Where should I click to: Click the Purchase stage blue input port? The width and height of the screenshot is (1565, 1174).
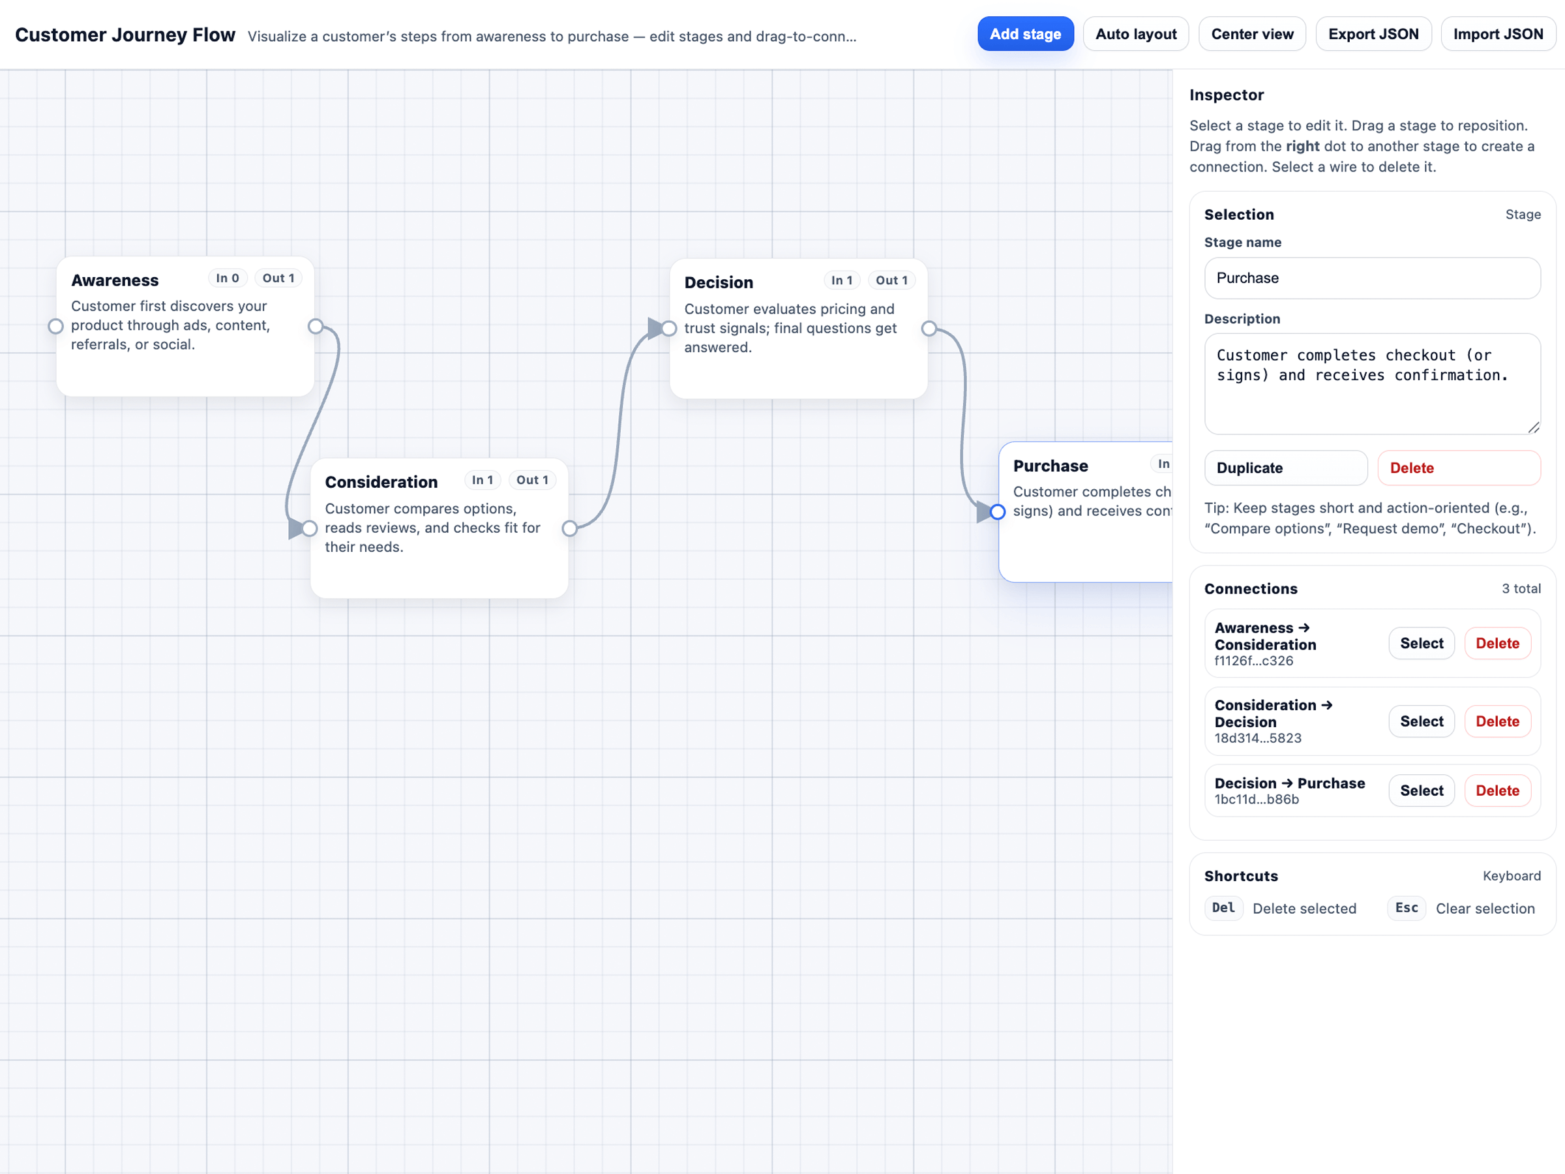coord(998,511)
